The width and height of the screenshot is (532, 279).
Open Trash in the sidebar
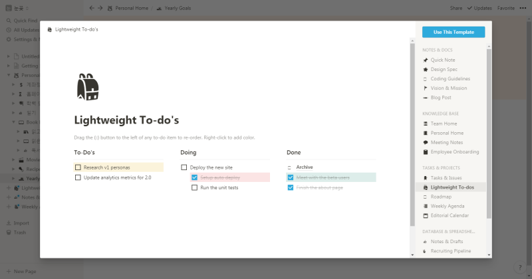pos(16,232)
